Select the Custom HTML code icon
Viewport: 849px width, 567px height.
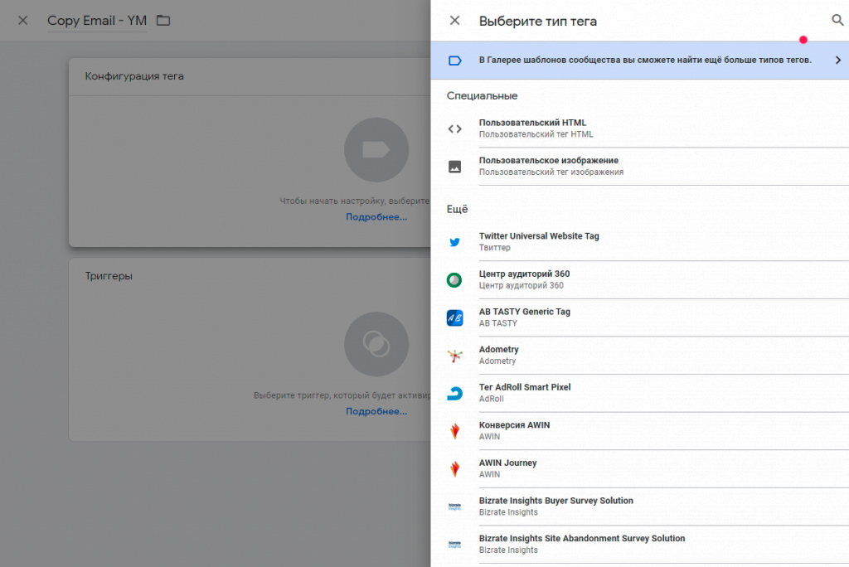click(x=455, y=128)
